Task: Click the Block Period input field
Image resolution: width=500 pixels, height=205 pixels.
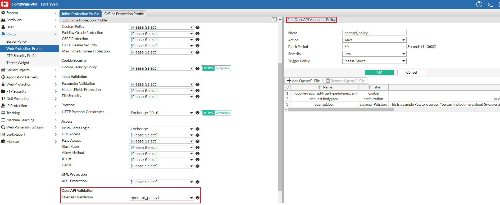Action: point(374,47)
